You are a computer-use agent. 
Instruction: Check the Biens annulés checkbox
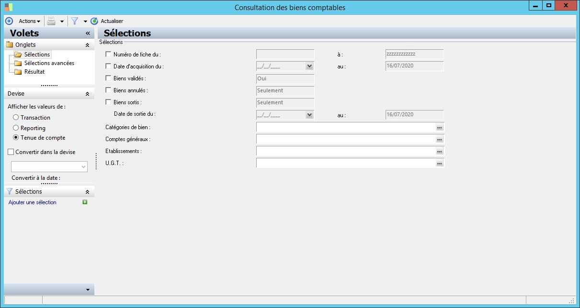[x=108, y=90]
